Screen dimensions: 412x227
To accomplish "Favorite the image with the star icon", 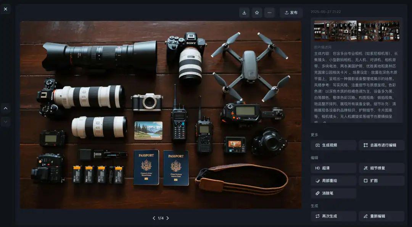I will coord(257,13).
